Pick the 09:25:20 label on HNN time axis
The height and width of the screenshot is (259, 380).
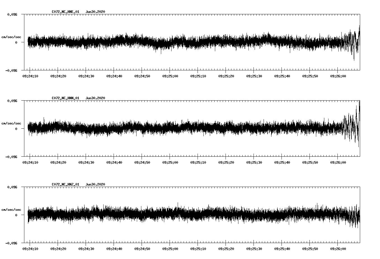226,162
